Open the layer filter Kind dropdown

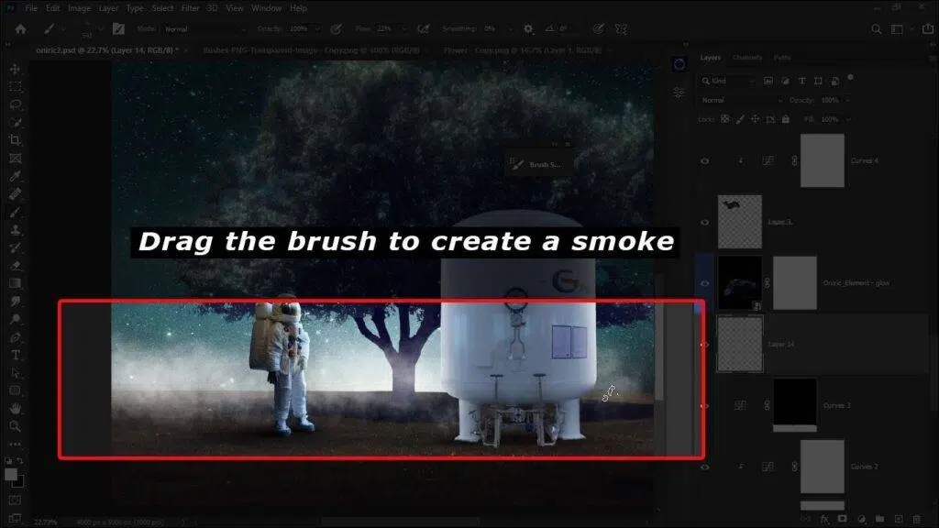coord(728,81)
